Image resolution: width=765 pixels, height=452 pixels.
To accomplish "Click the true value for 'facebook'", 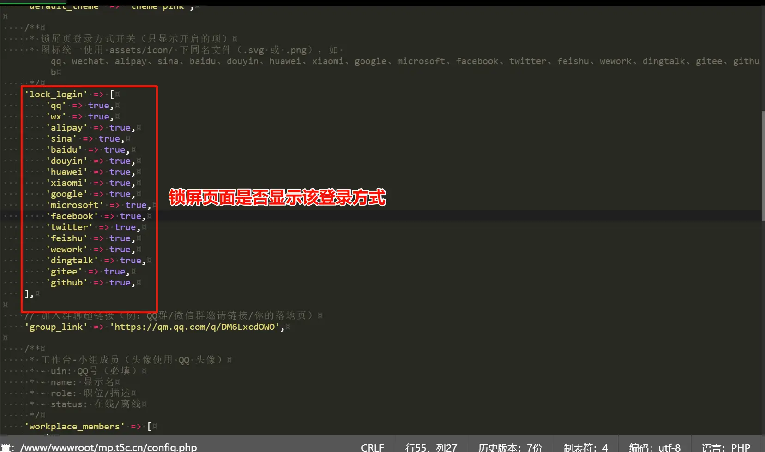I will pyautogui.click(x=130, y=216).
